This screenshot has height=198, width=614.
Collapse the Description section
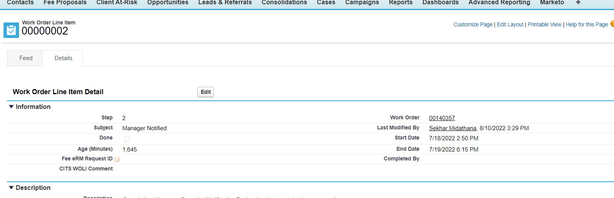tap(11, 188)
